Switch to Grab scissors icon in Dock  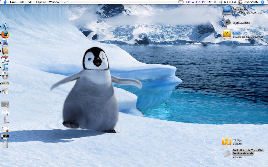(5, 92)
